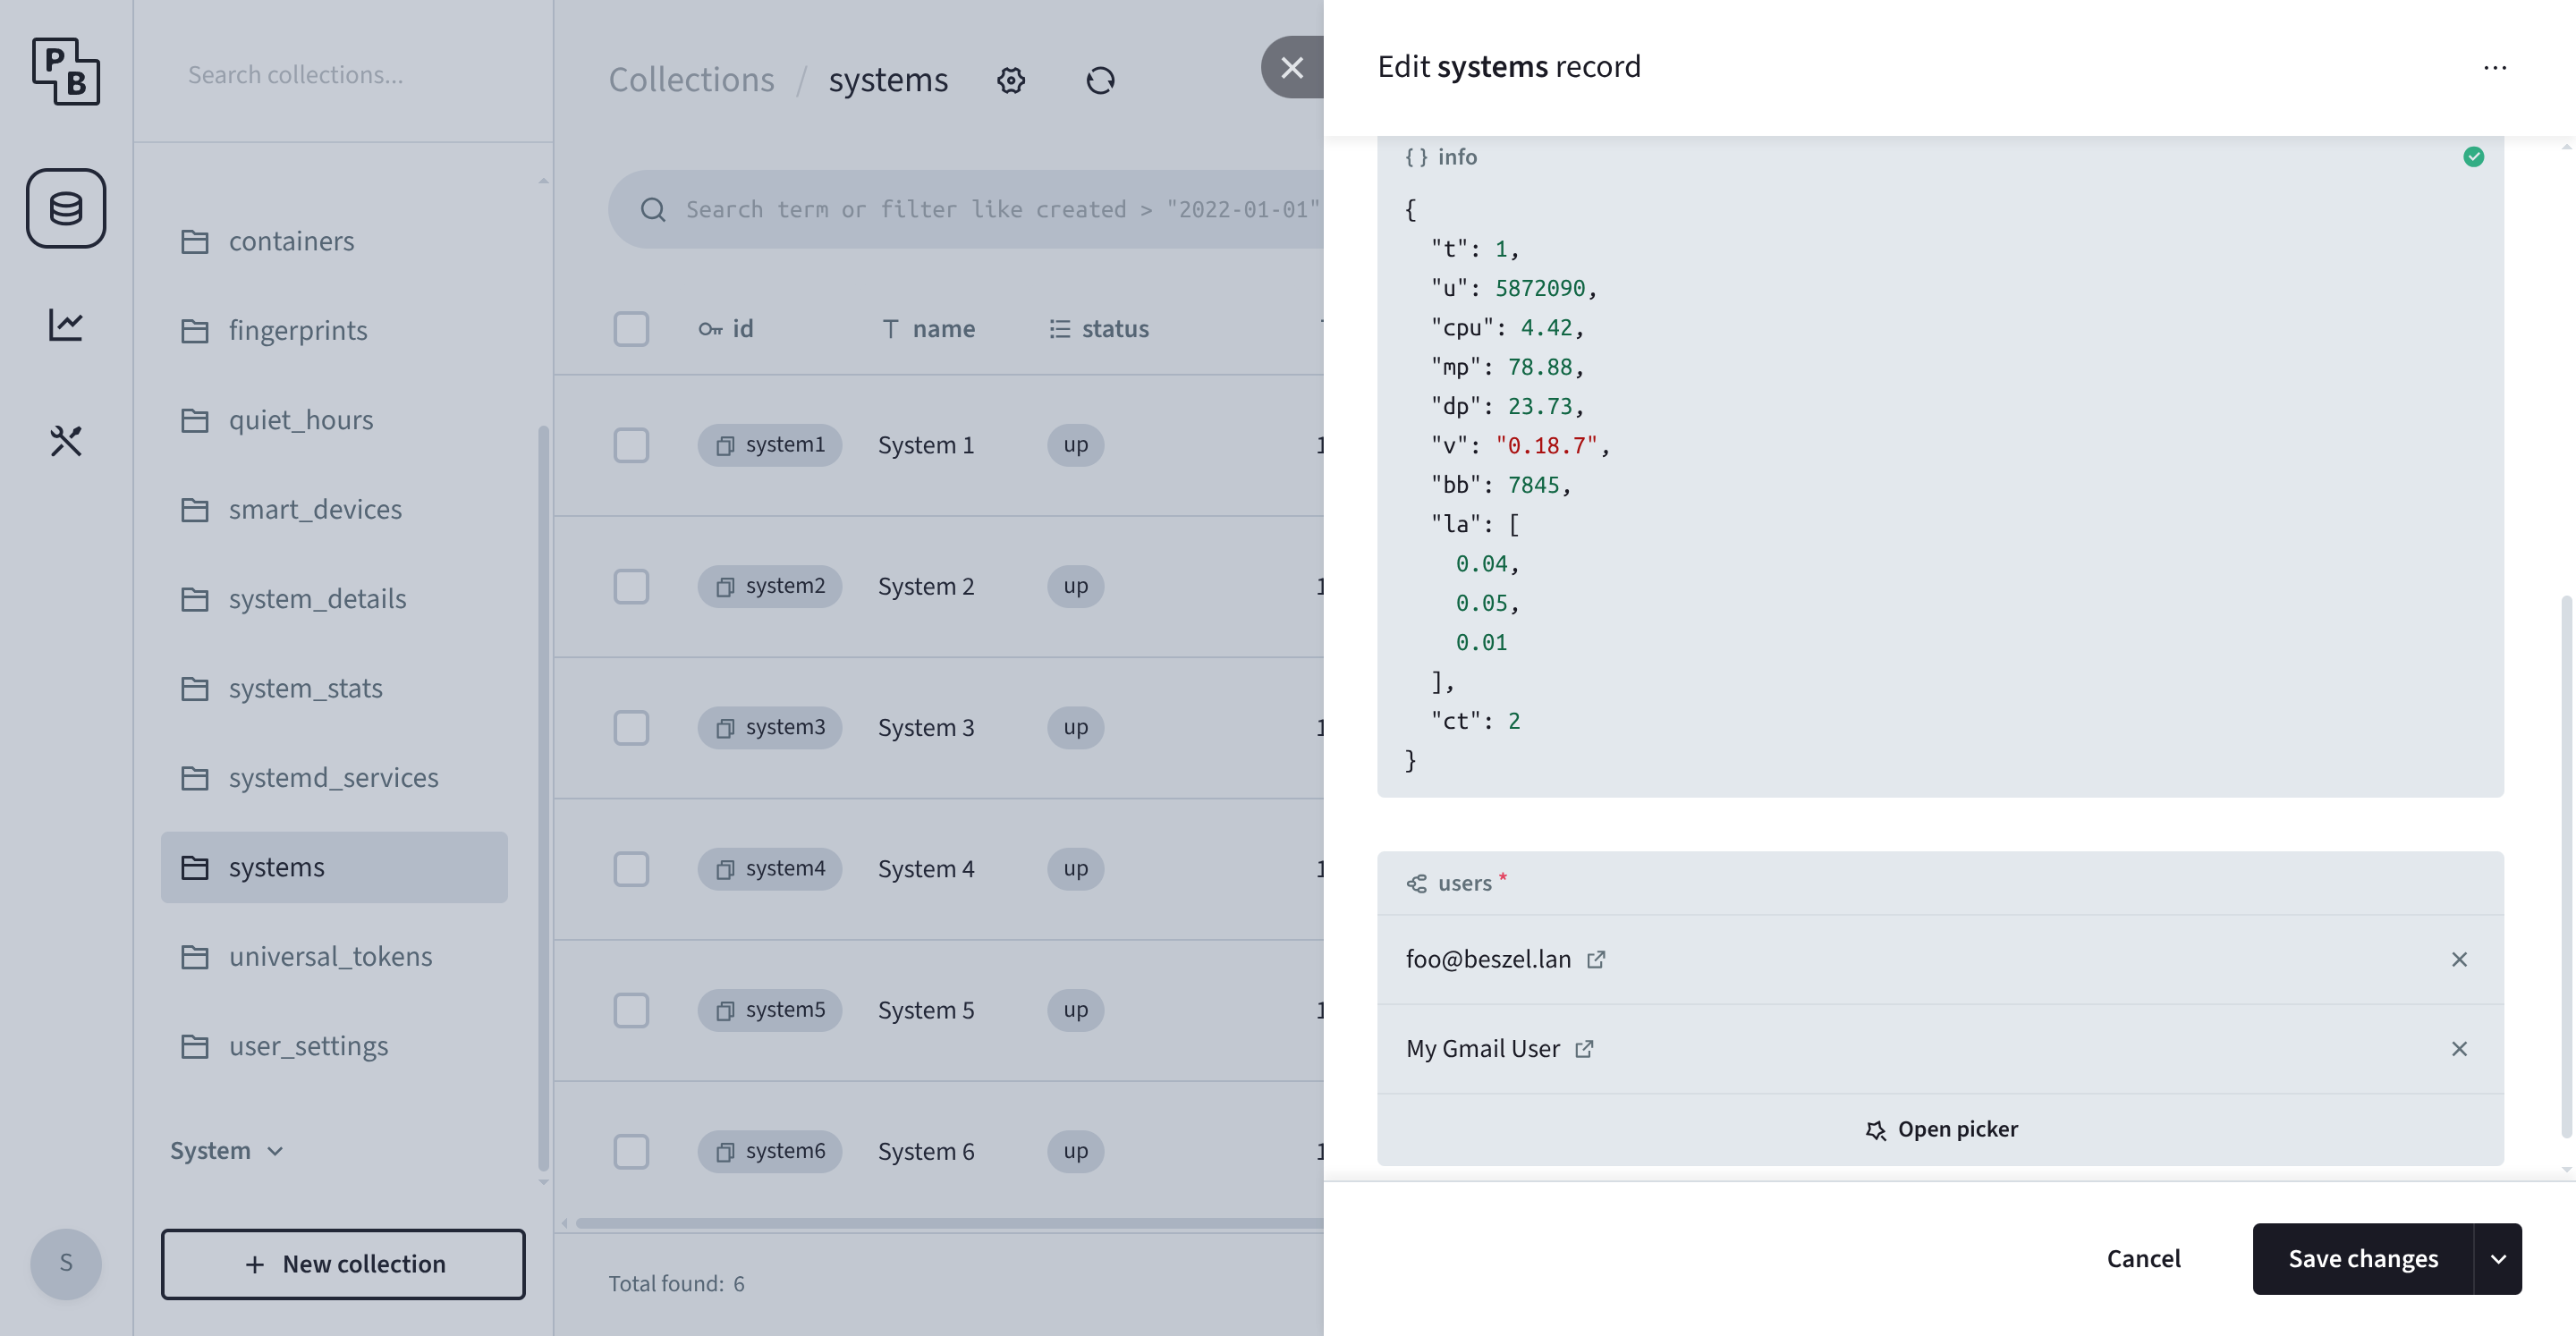Open foo@beszel.lan relation in new tab

coord(1596,959)
